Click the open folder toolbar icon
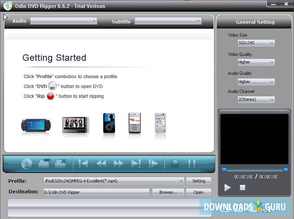The height and width of the screenshot is (219, 294). click(x=44, y=163)
